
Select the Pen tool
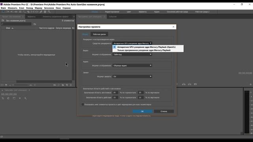click(41, 12)
